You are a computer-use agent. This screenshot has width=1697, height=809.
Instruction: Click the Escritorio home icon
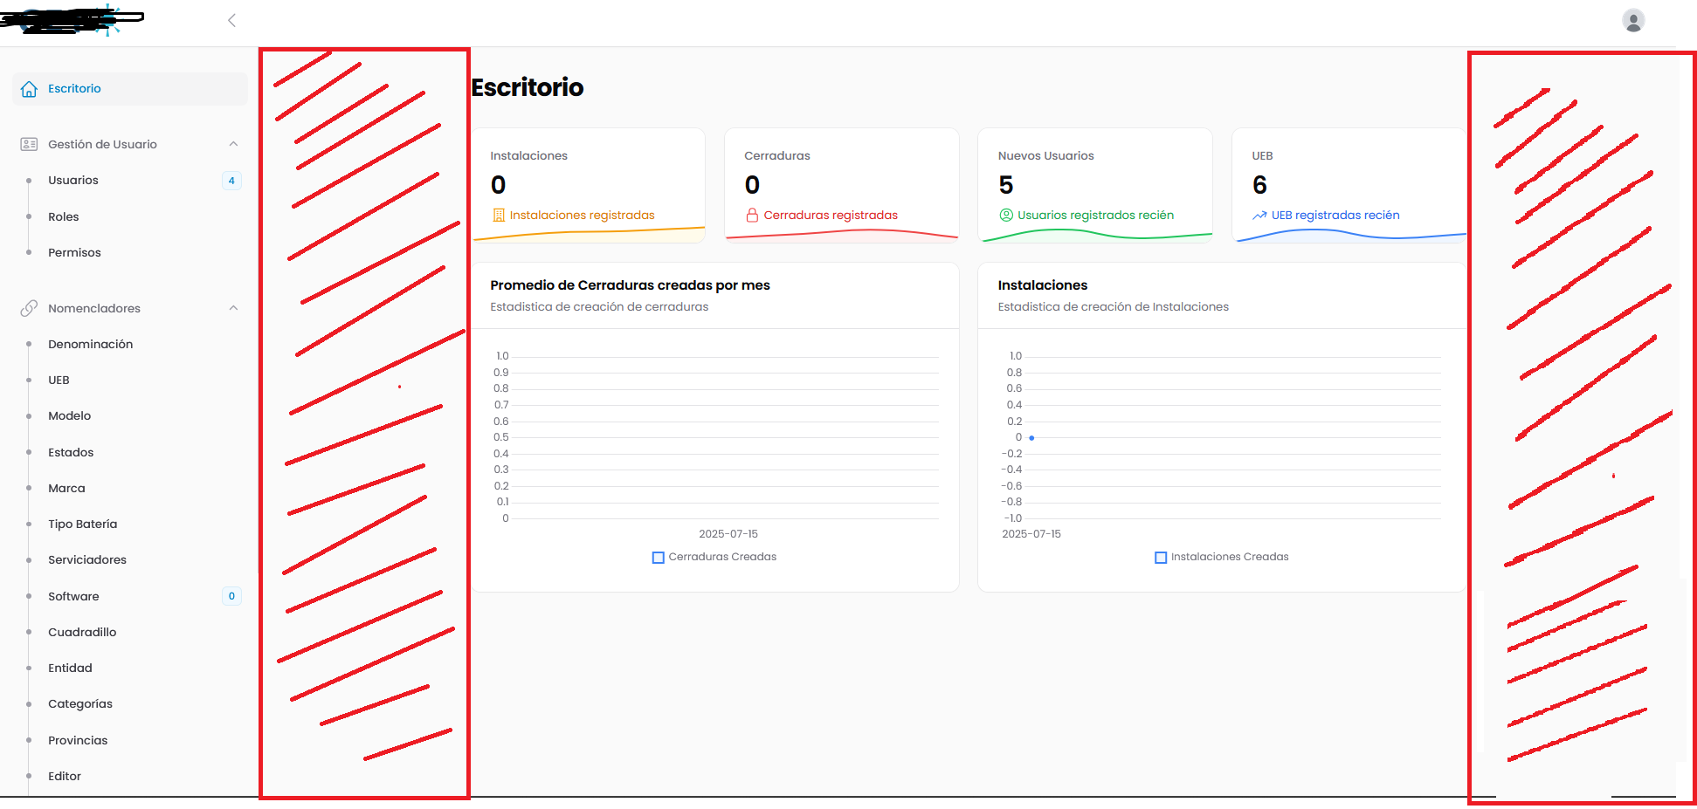[x=29, y=89]
